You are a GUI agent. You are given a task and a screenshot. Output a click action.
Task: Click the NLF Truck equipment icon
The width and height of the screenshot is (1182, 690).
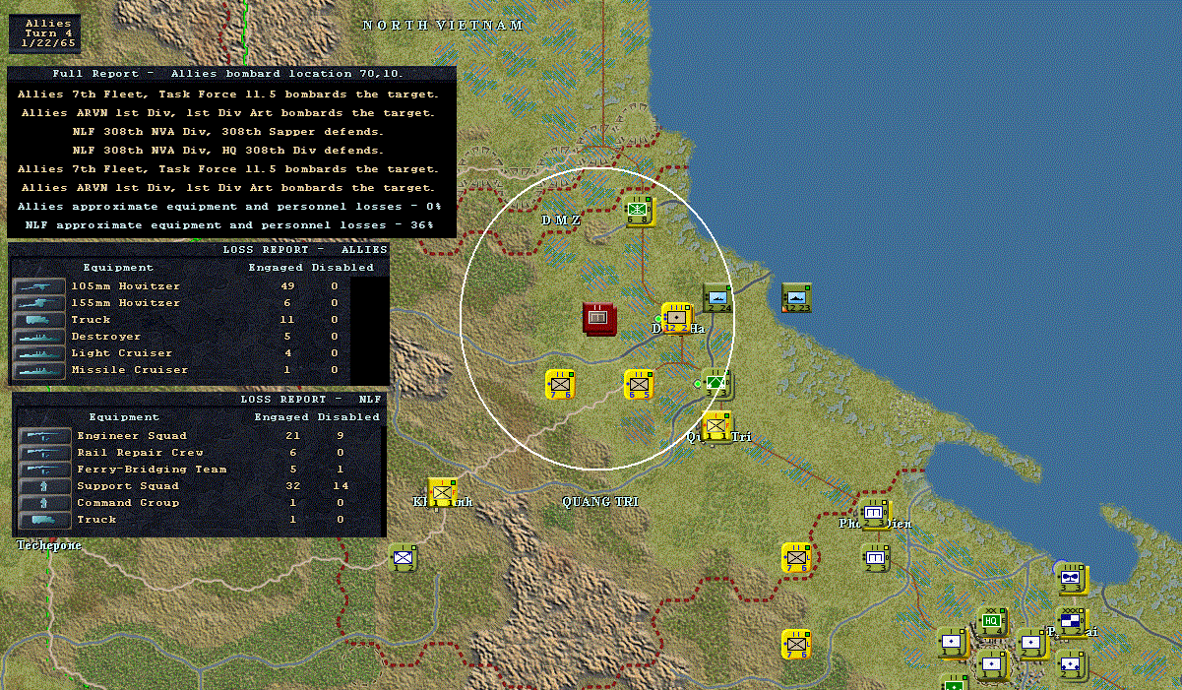click(x=43, y=520)
